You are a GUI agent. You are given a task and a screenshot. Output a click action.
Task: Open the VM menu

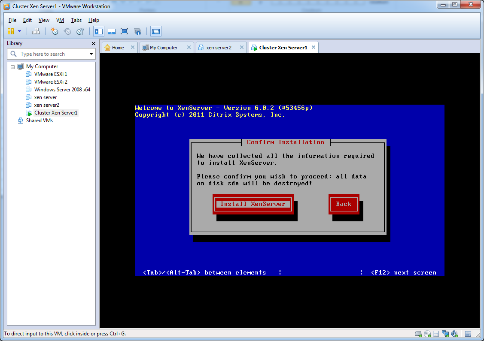coord(60,20)
